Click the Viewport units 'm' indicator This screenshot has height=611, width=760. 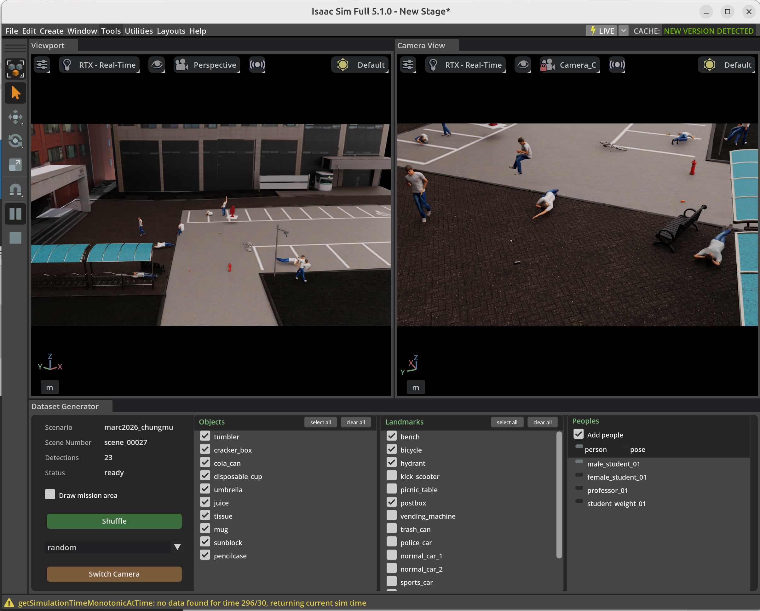50,388
